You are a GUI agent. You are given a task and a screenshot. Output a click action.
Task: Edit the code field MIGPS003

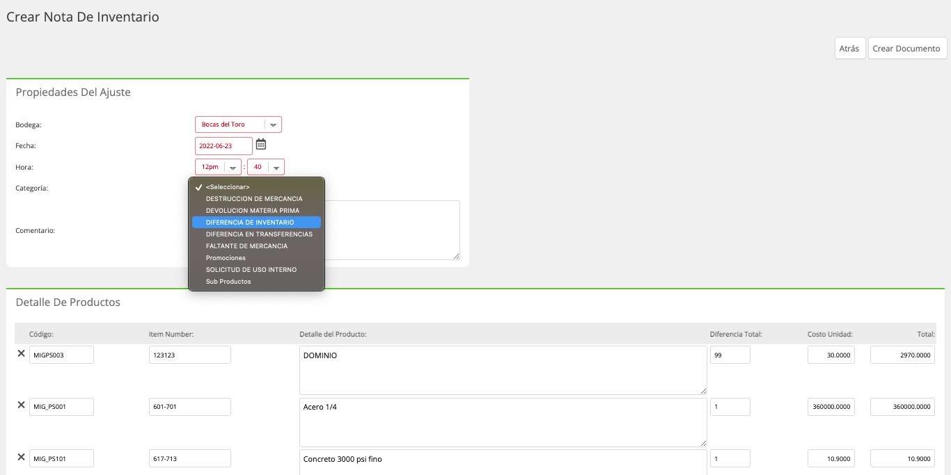tap(61, 355)
